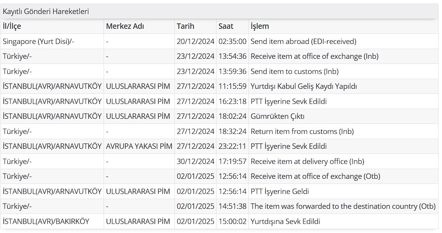Click the "Send item to customs (Inb)" row
This screenshot has height=233, width=442.
(294, 71)
